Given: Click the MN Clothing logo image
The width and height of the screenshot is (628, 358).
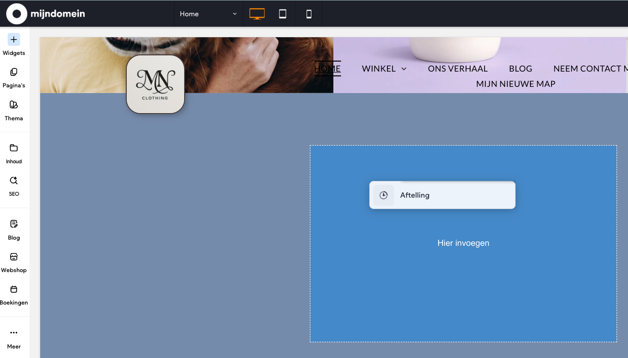Looking at the screenshot, I should [x=155, y=84].
